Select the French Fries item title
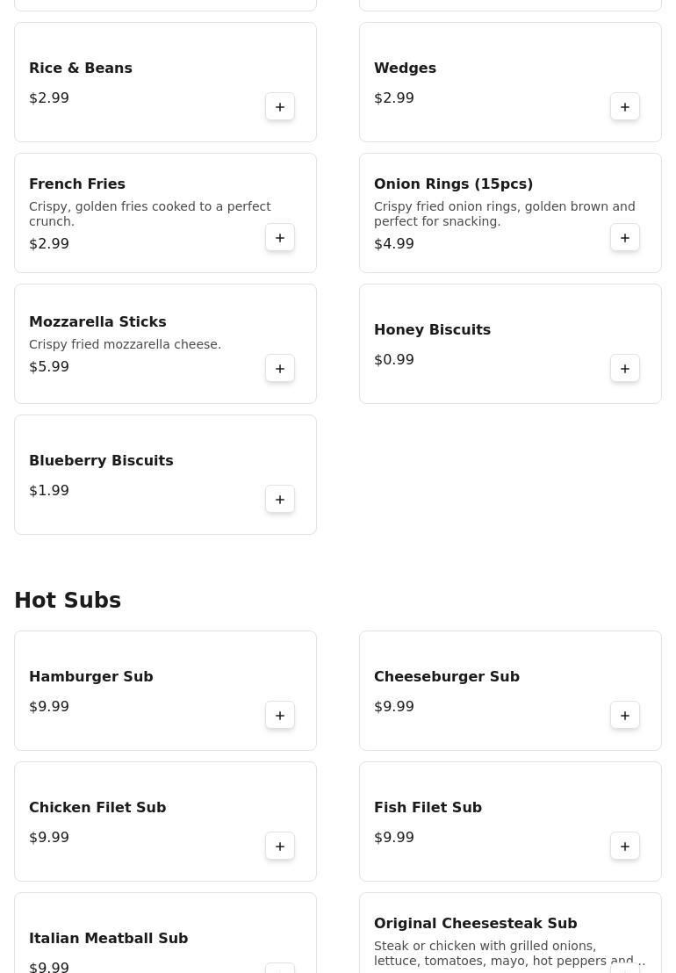The height and width of the screenshot is (973, 676). tap(77, 184)
